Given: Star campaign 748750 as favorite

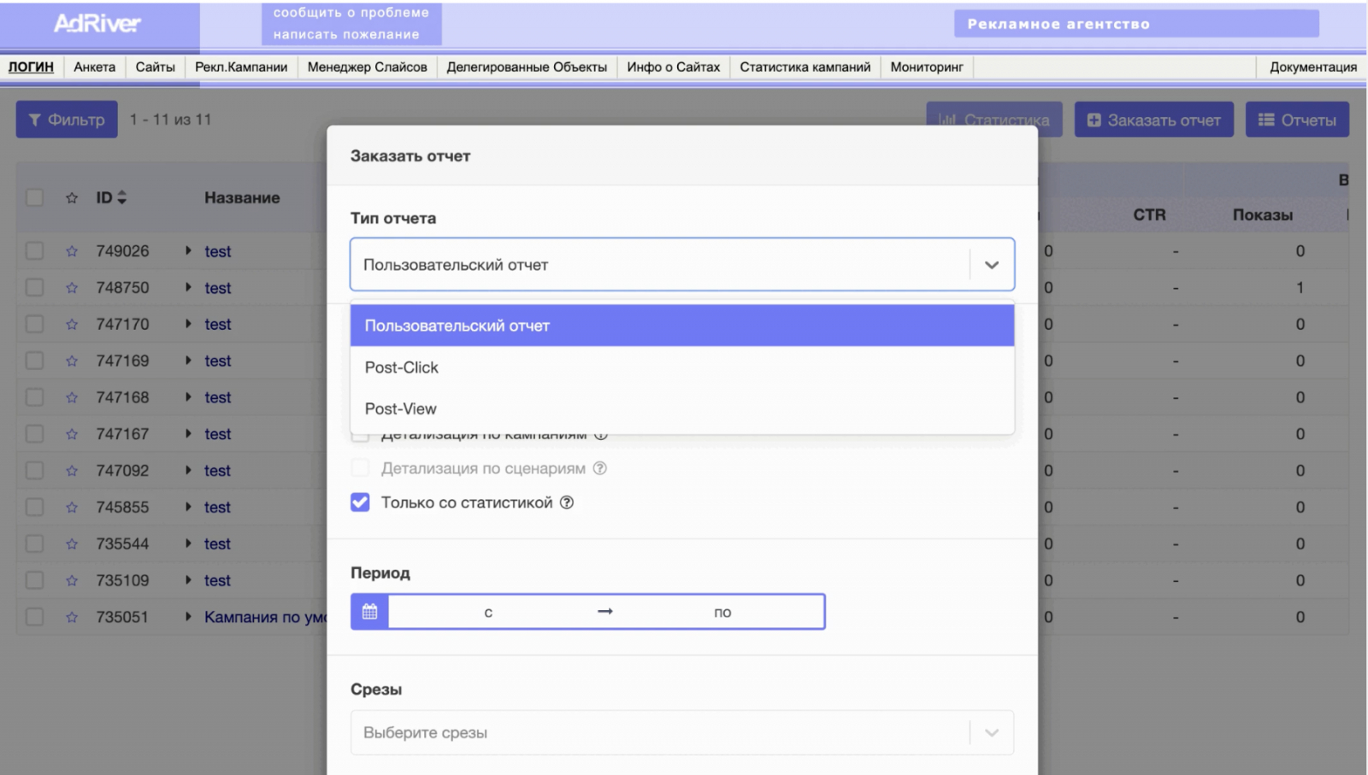Looking at the screenshot, I should [x=72, y=288].
